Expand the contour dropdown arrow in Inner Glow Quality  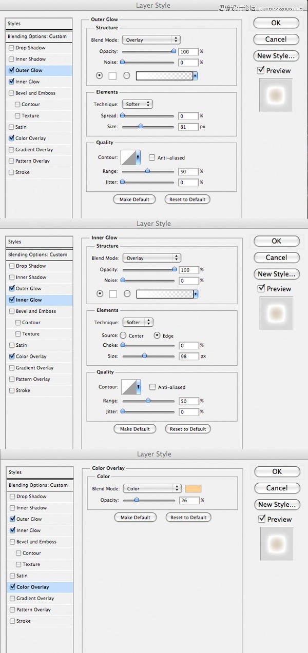[139, 387]
